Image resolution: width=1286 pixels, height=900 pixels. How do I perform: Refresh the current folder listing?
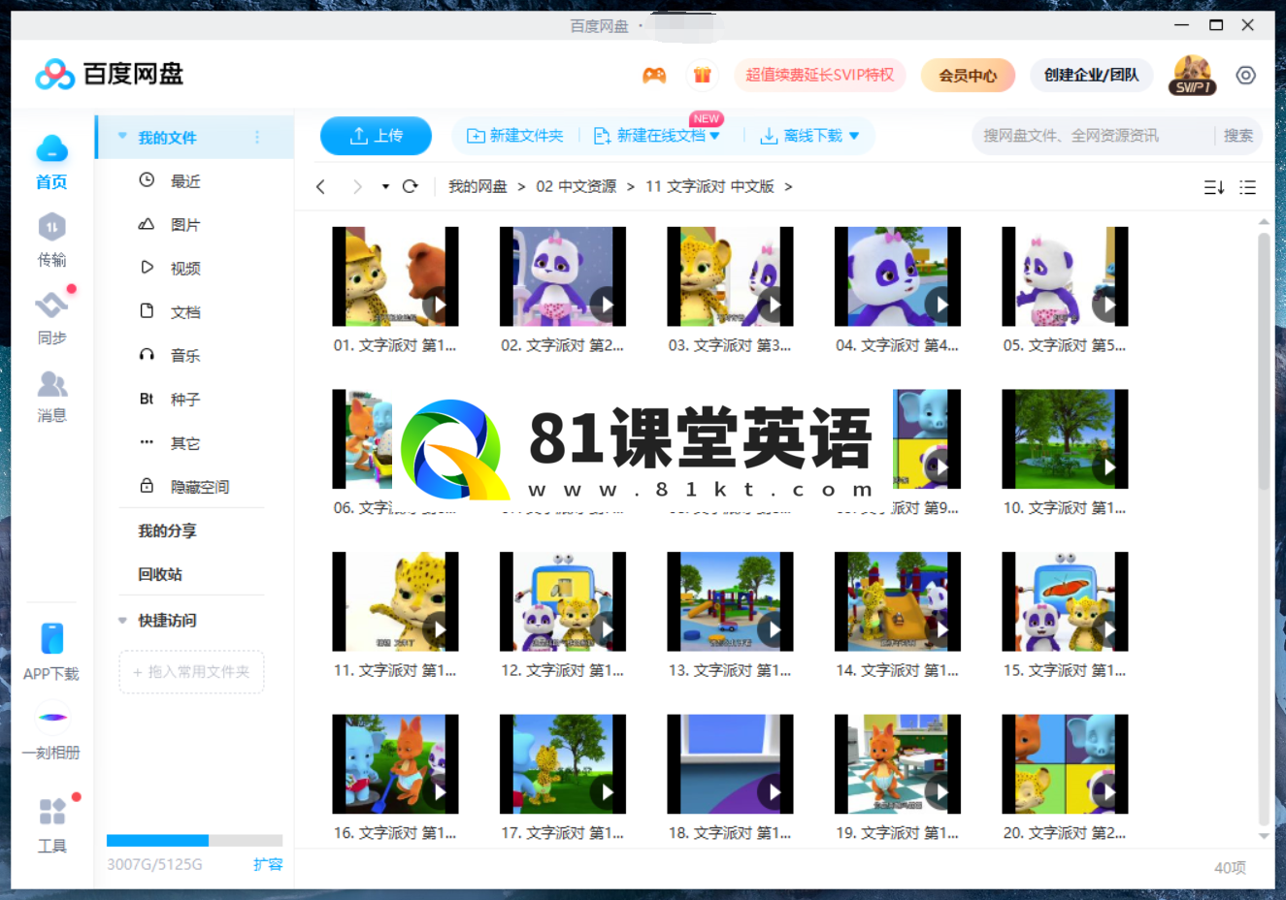pos(411,186)
